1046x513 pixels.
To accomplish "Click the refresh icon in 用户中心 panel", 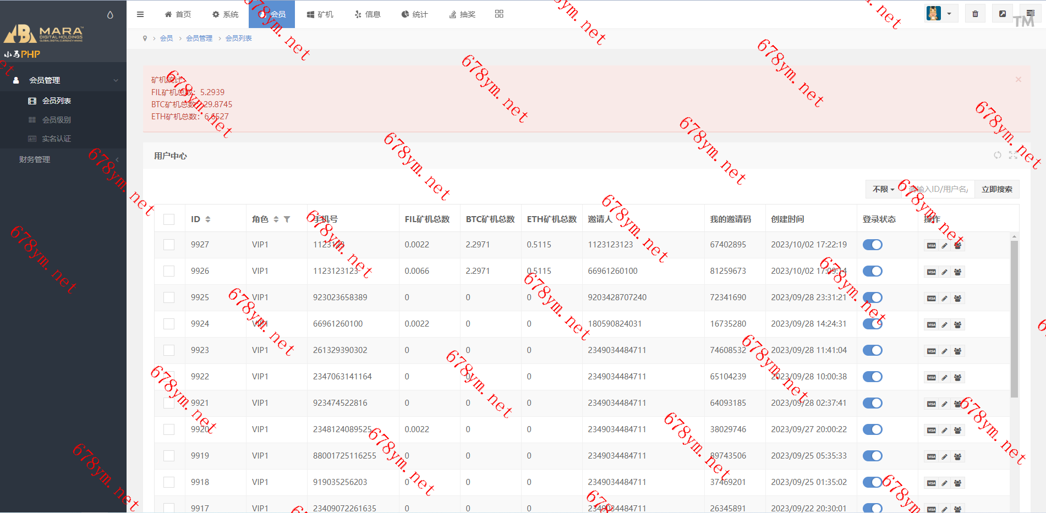I will [998, 156].
